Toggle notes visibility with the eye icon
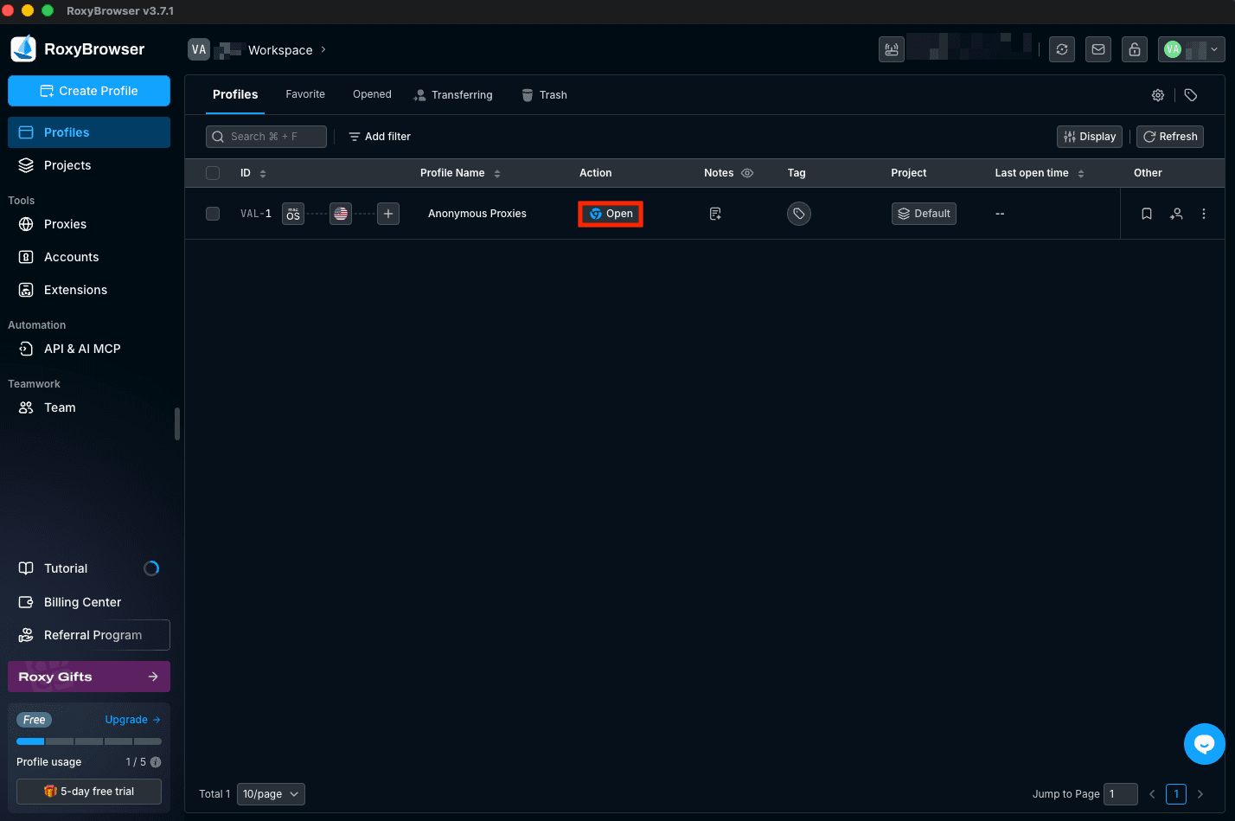 pos(747,173)
